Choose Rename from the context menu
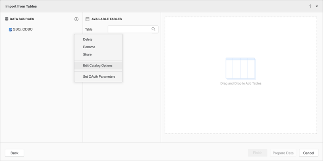Viewport: 323px width, 161px height. pyautogui.click(x=89, y=47)
